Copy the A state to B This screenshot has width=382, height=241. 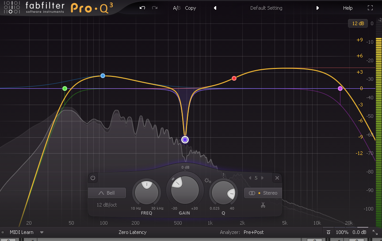pyautogui.click(x=190, y=8)
